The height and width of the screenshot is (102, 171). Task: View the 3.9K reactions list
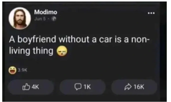[23, 70]
